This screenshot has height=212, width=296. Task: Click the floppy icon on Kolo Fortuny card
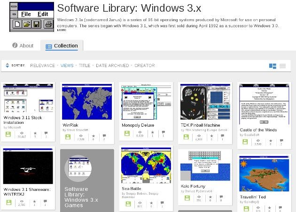(x=187, y=198)
